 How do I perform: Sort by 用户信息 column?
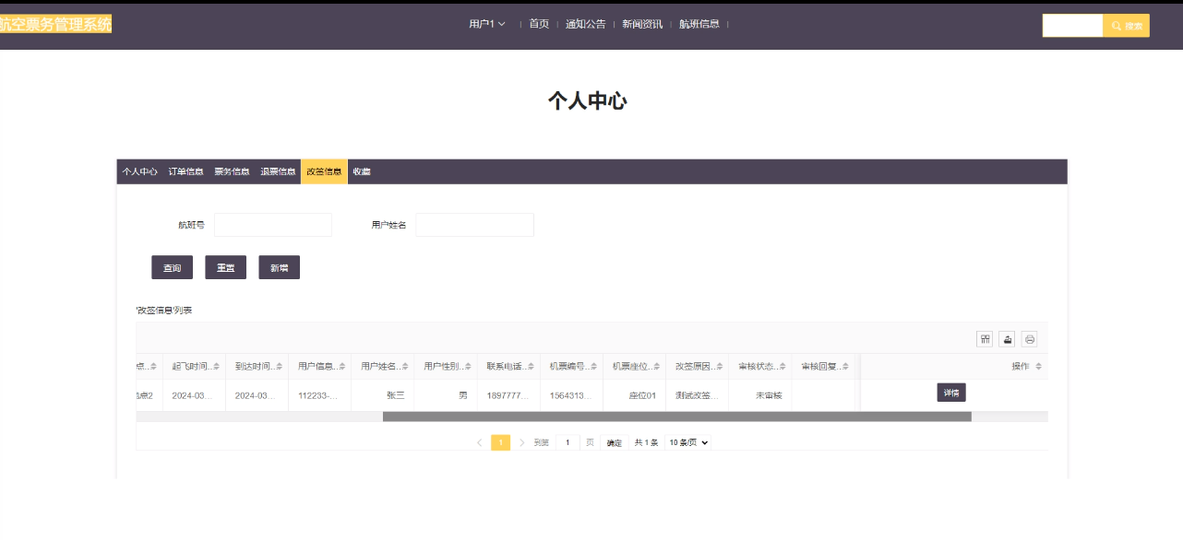click(343, 367)
